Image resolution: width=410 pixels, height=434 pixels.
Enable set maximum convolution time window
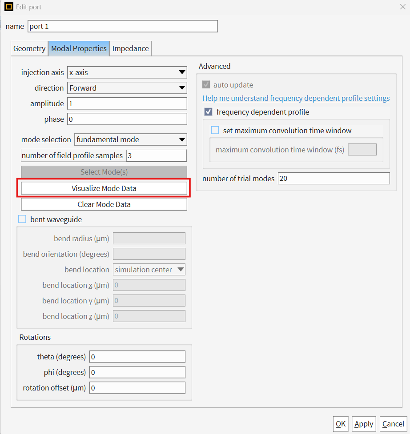(215, 130)
